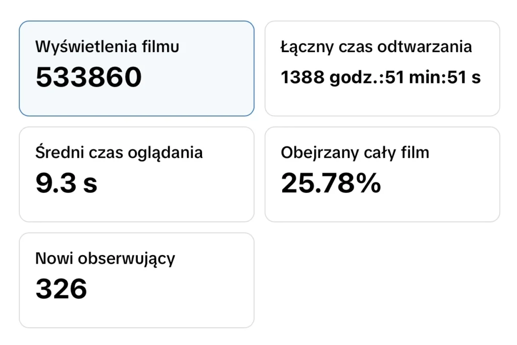Viewport: 517px width, 345px height.
Task: Click the Średni czas oglądania label
Action: [119, 153]
